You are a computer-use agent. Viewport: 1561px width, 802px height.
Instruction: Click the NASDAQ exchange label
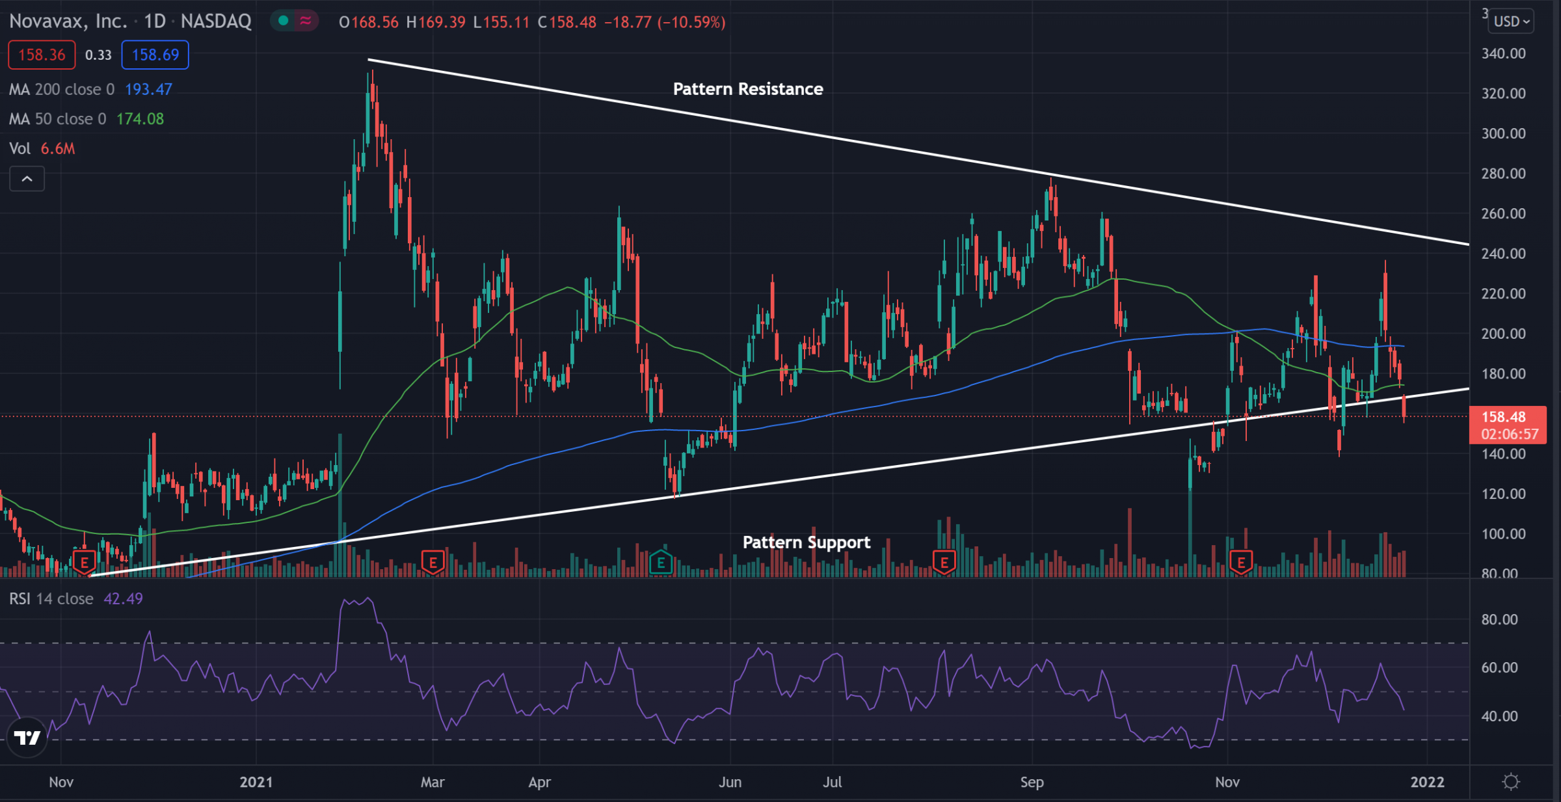216,21
